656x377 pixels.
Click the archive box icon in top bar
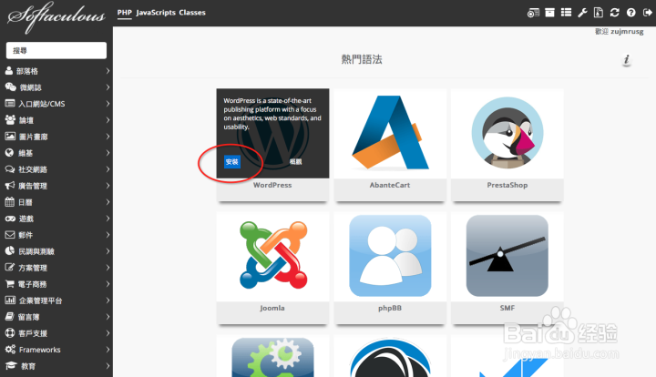click(549, 13)
